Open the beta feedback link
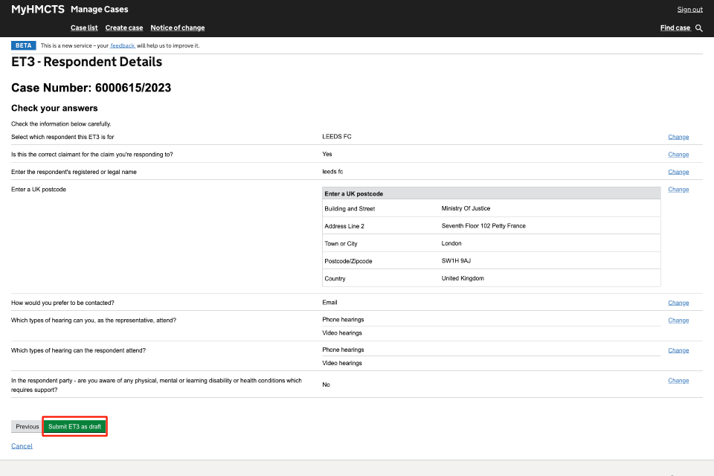The image size is (714, 476). (x=122, y=45)
